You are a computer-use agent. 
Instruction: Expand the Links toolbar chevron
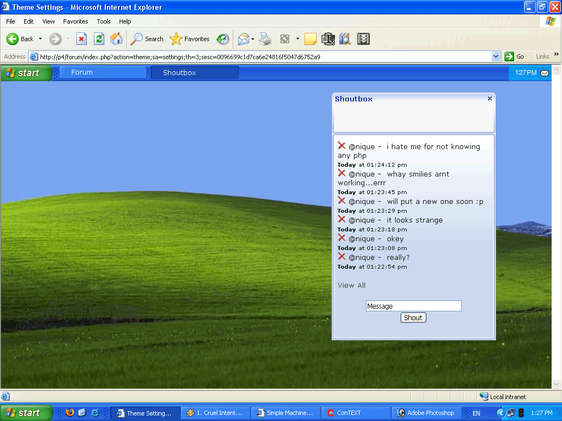click(x=557, y=54)
